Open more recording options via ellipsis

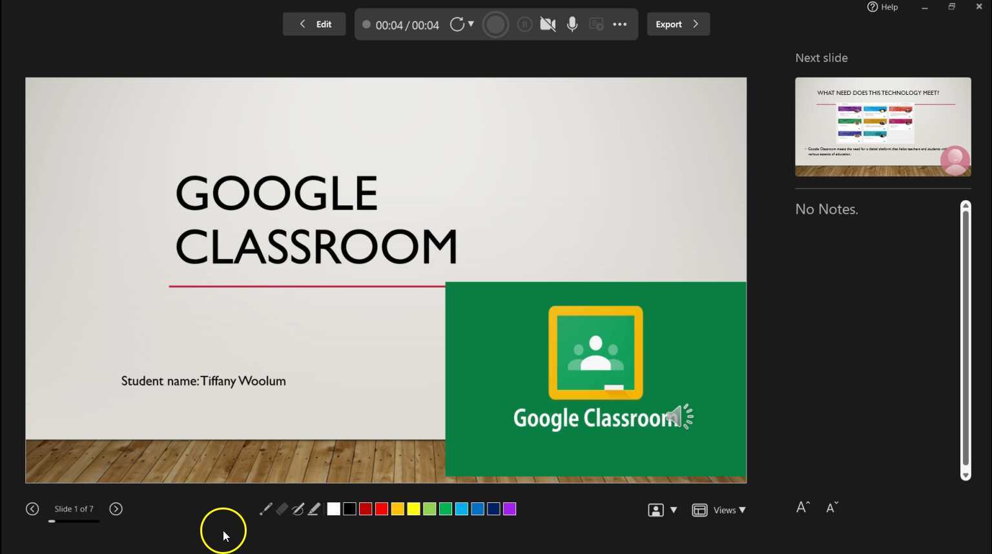(619, 24)
